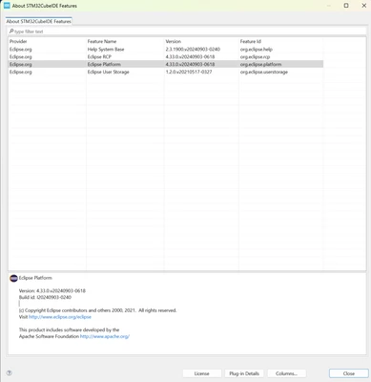This screenshot has height=382, width=371.
Task: Click the org.eclipse.platform feature id
Action: 260,64
